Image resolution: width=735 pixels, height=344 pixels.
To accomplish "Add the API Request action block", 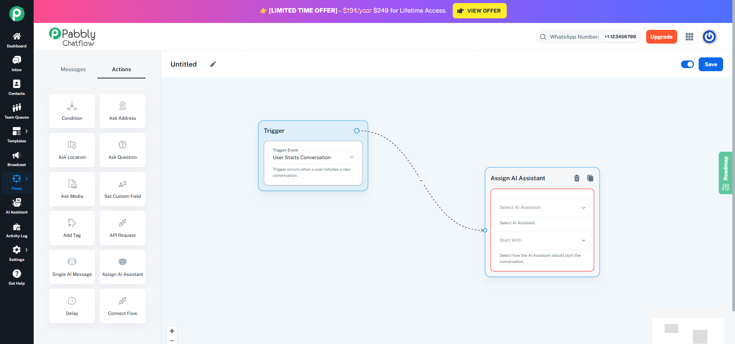I will (123, 228).
